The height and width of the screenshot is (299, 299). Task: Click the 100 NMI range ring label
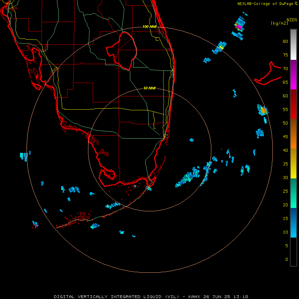pyautogui.click(x=149, y=27)
